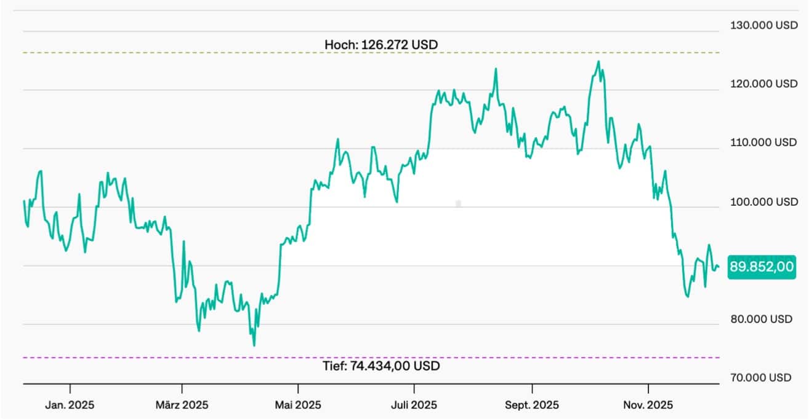Click the April lowest point of the price line
The width and height of the screenshot is (809, 419).
(x=254, y=345)
